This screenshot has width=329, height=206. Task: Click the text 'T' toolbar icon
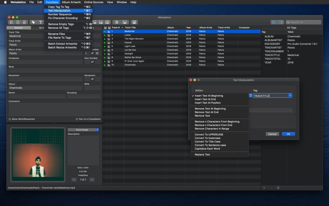(41, 22)
